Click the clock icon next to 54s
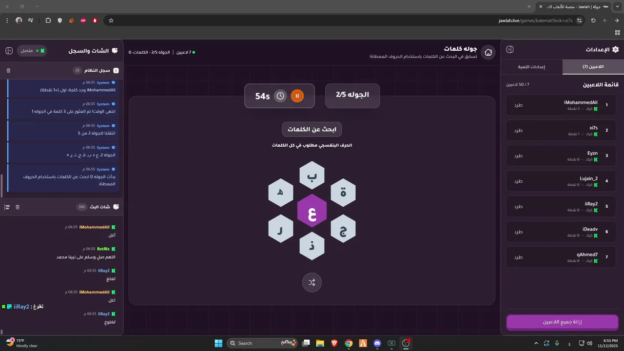The image size is (624, 351). tap(280, 96)
